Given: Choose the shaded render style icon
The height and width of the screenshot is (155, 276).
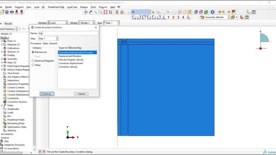Looking at the screenshot, I should click(190, 12).
